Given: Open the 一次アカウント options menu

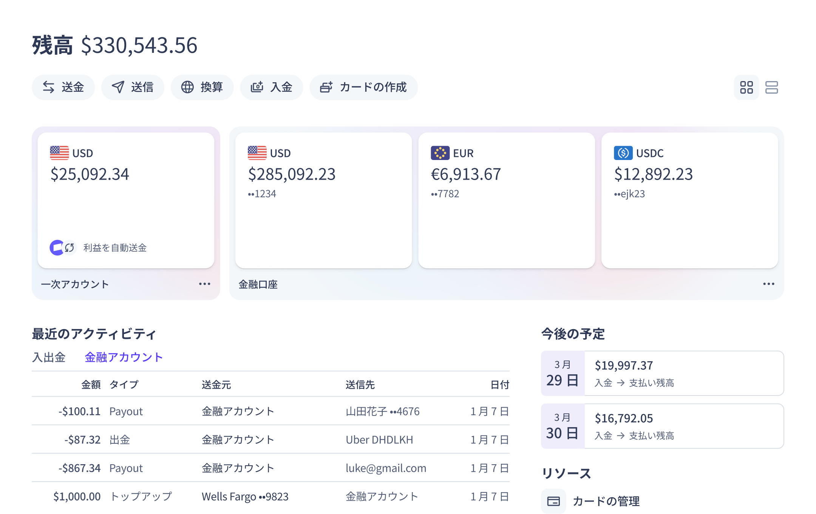Looking at the screenshot, I should (x=204, y=284).
